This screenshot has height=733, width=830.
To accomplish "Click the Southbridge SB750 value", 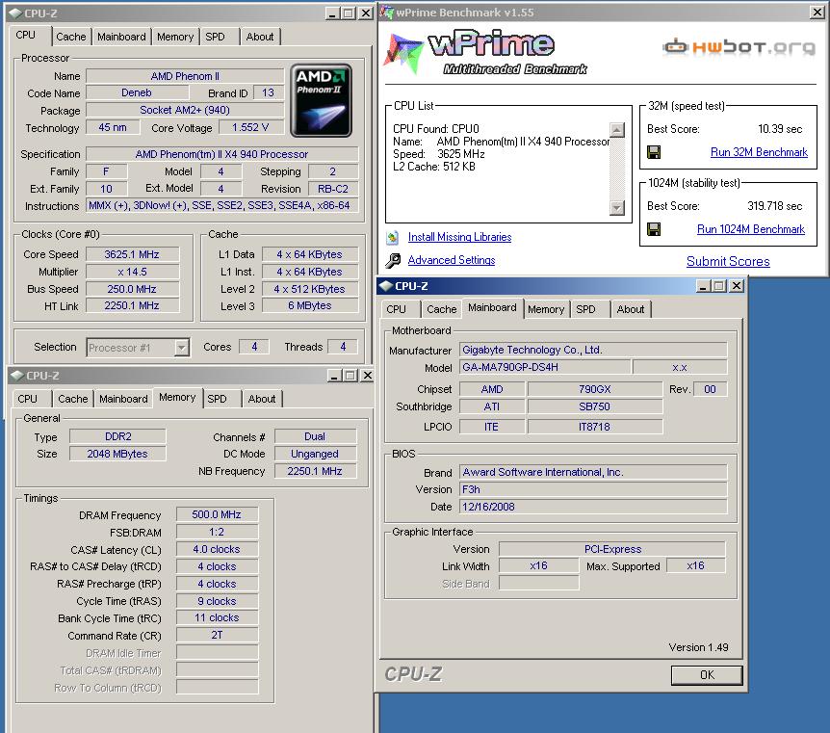I will click(594, 406).
